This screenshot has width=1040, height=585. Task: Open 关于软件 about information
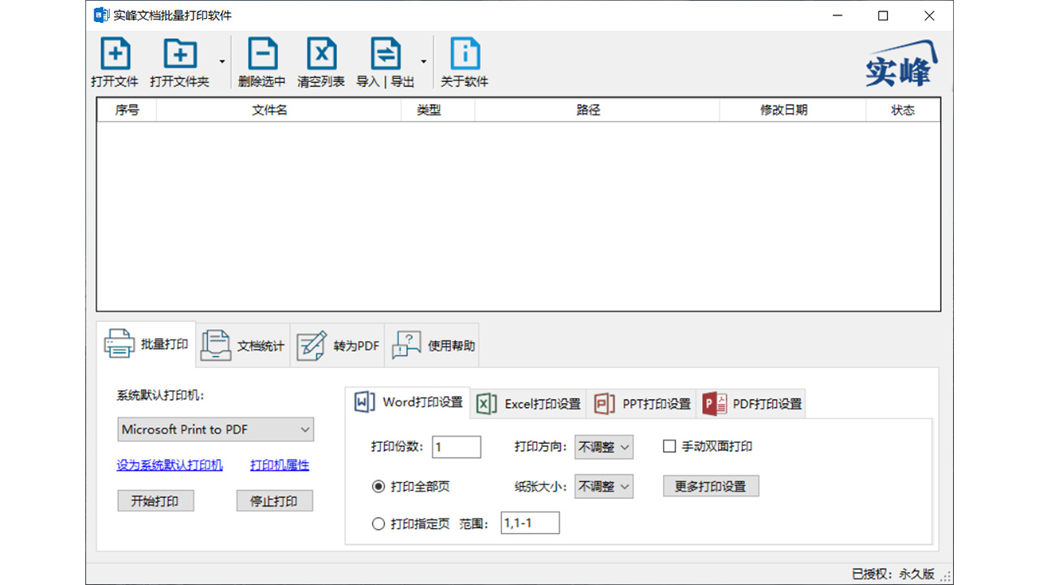tap(464, 61)
